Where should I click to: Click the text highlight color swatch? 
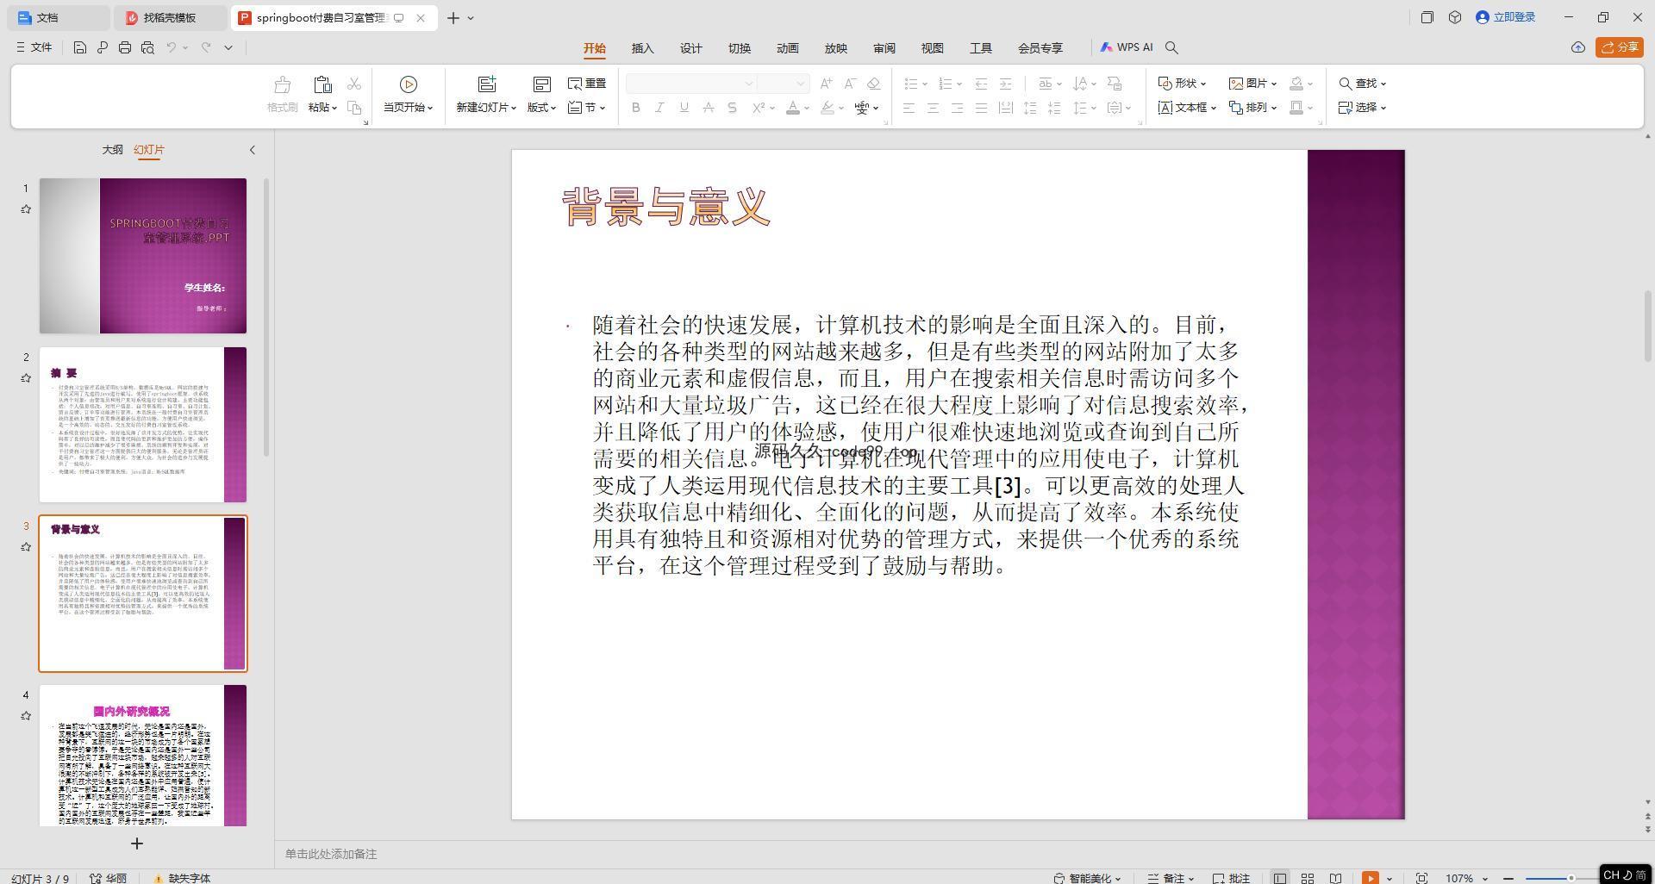tap(827, 108)
